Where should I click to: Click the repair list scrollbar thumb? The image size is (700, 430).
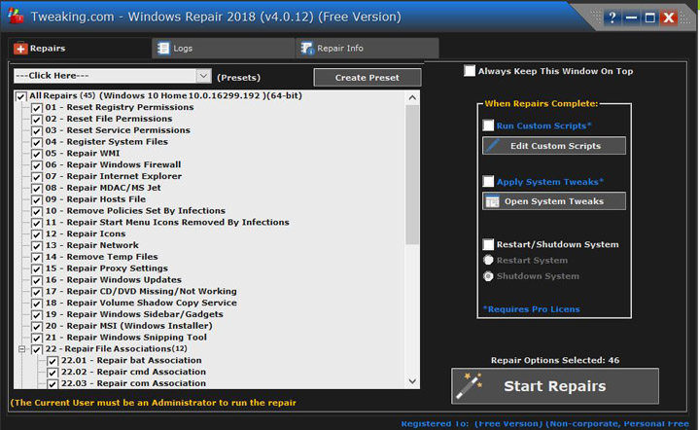[x=412, y=174]
